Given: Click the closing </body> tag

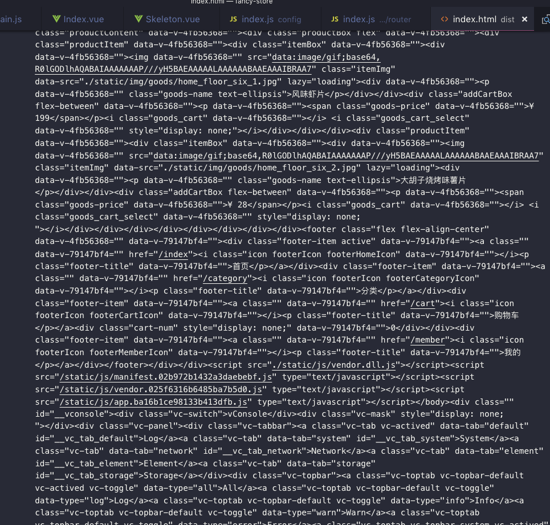Looking at the screenshot, I should pyautogui.click(x=433, y=401).
